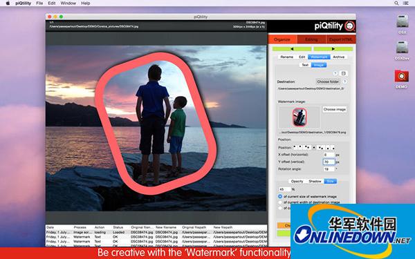Open help icon next to Choose folder
Image resolution: width=415 pixels, height=259 pixels.
pyautogui.click(x=344, y=81)
